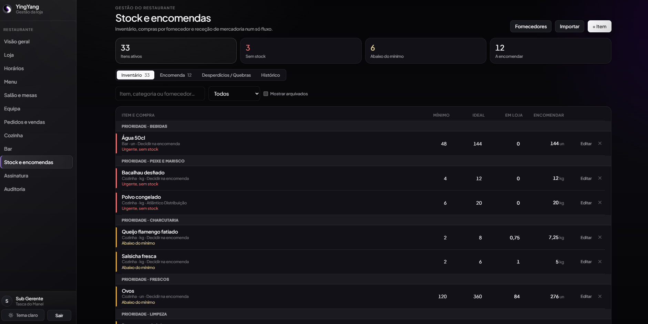Click the 7,25 kg order quantity
The width and height of the screenshot is (648, 324).
[556, 238]
